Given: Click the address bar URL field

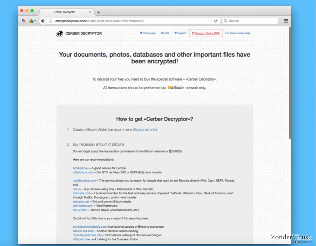Looking at the screenshot, I should (132, 21).
